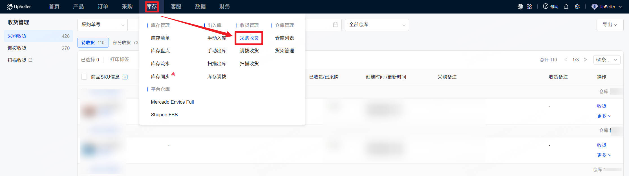Open the apps grid icon
Image resolution: width=629 pixels, height=176 pixels.
pyautogui.click(x=529, y=6)
